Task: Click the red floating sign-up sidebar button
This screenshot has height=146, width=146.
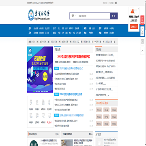Action: pyautogui.click(x=142, y=20)
